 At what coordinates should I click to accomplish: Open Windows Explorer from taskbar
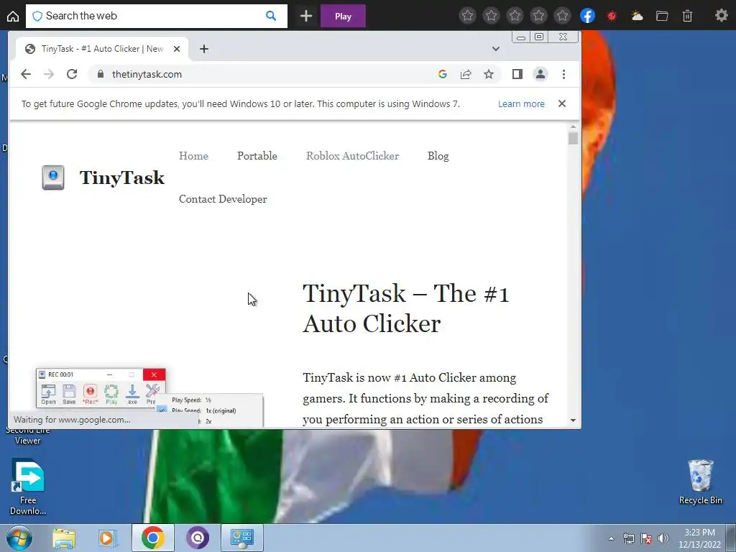(x=64, y=538)
